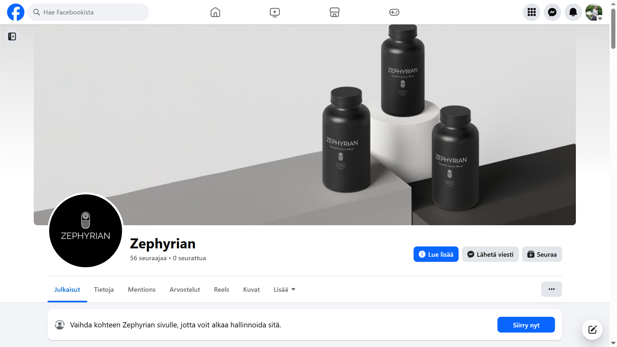Click the Hae Facebookista search field
617x347 pixels.
click(x=88, y=12)
